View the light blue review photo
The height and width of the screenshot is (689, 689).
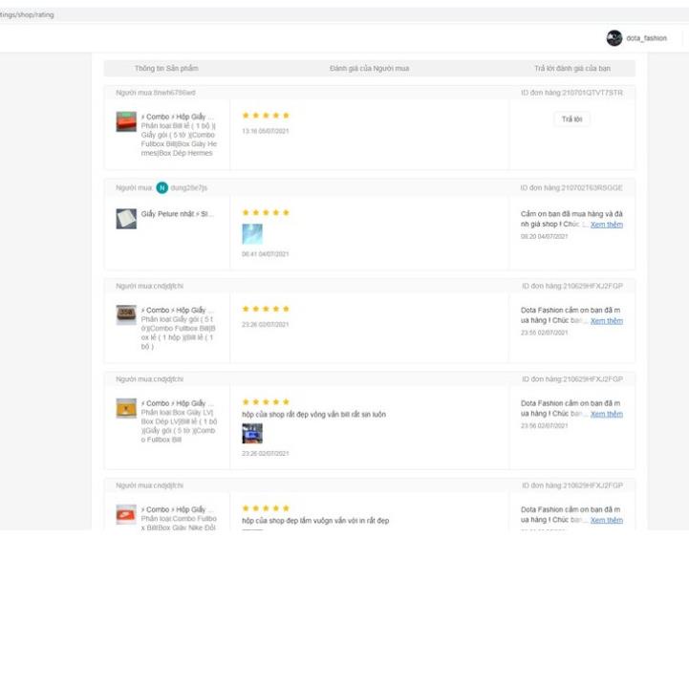click(252, 234)
